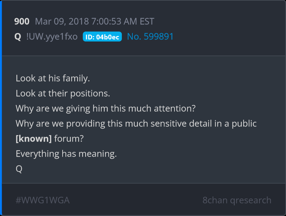Click the ID: 04b0ec badge

(102, 37)
